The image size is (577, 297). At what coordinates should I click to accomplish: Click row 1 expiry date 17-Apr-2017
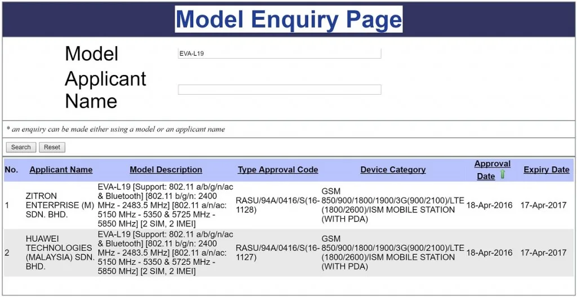click(x=544, y=205)
